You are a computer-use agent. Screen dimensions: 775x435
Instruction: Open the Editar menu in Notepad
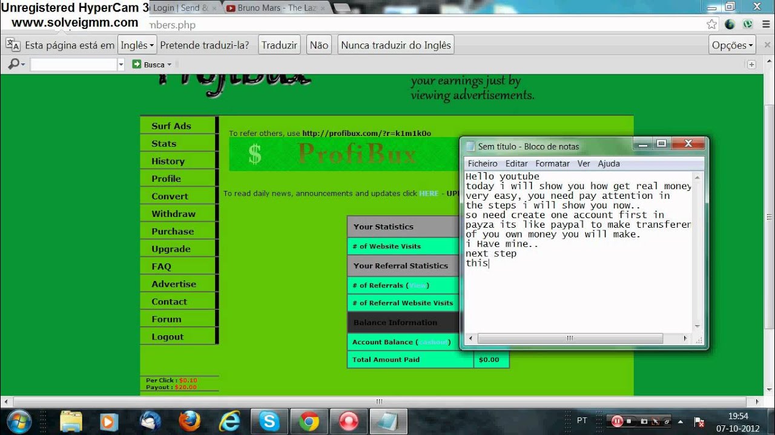[x=516, y=164]
